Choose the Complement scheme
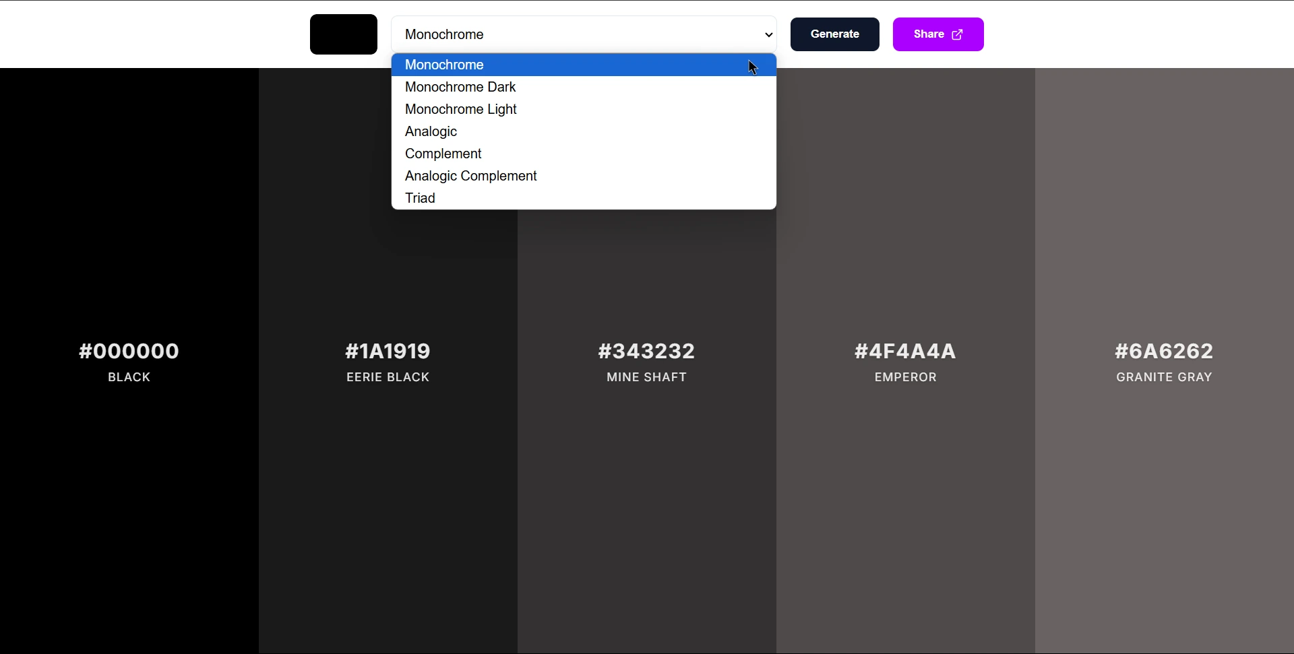Viewport: 1294px width, 654px height. point(443,154)
